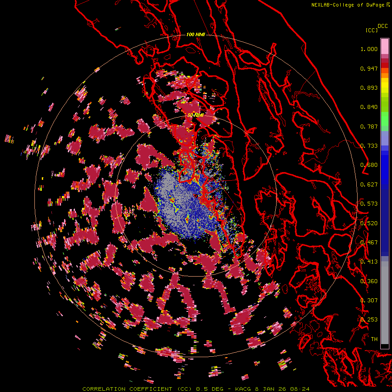Click the 0.520 color scale label
This screenshot has height=392, width=392.
[369, 223]
